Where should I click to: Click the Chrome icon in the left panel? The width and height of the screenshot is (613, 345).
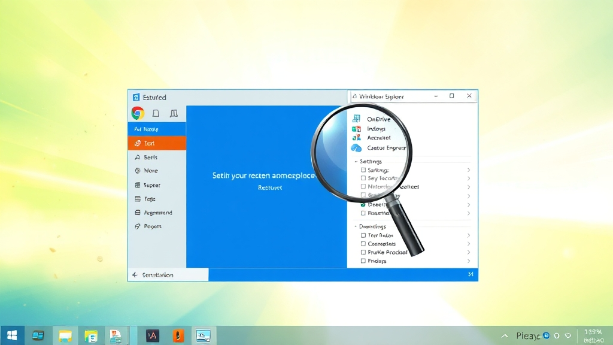point(138,113)
